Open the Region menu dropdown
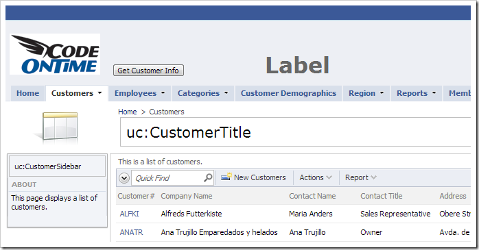This screenshot has width=479, height=250. (382, 93)
